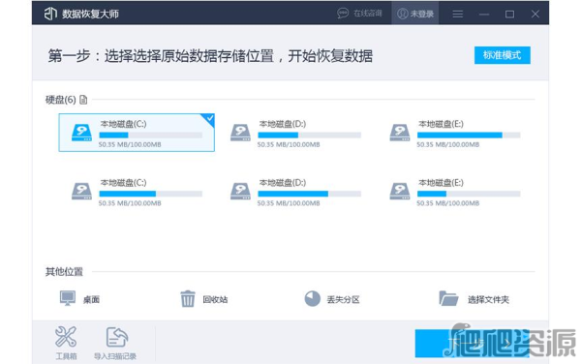Click the nearly full usage bar of 本地磁盘(E:)
Image resolution: width=581 pixels, height=364 pixels.
pos(469,136)
